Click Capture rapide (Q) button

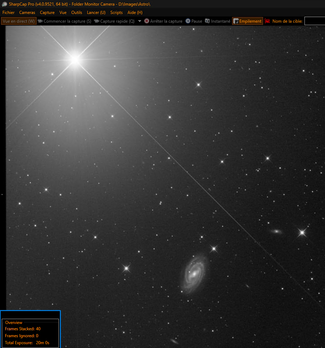[114, 21]
